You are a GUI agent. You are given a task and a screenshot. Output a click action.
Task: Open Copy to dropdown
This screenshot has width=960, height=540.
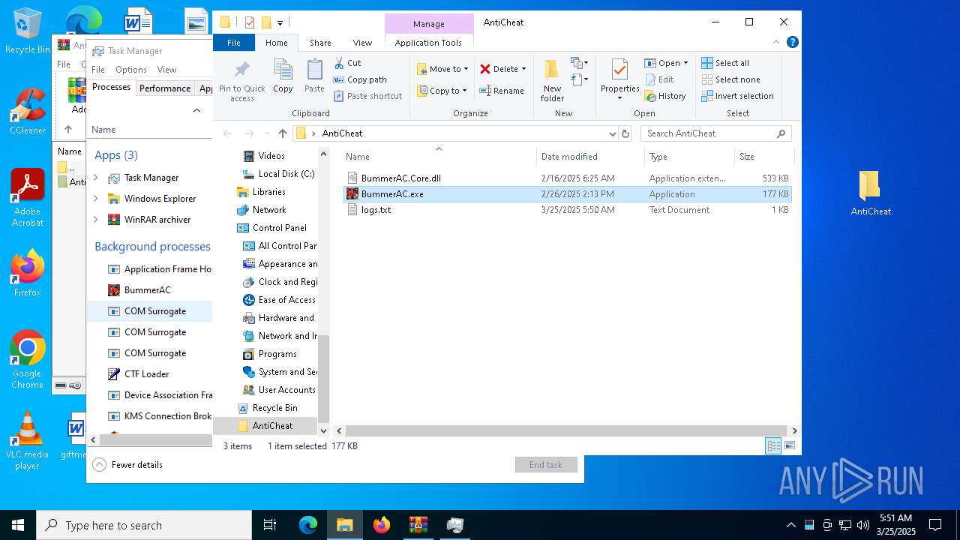tap(442, 91)
